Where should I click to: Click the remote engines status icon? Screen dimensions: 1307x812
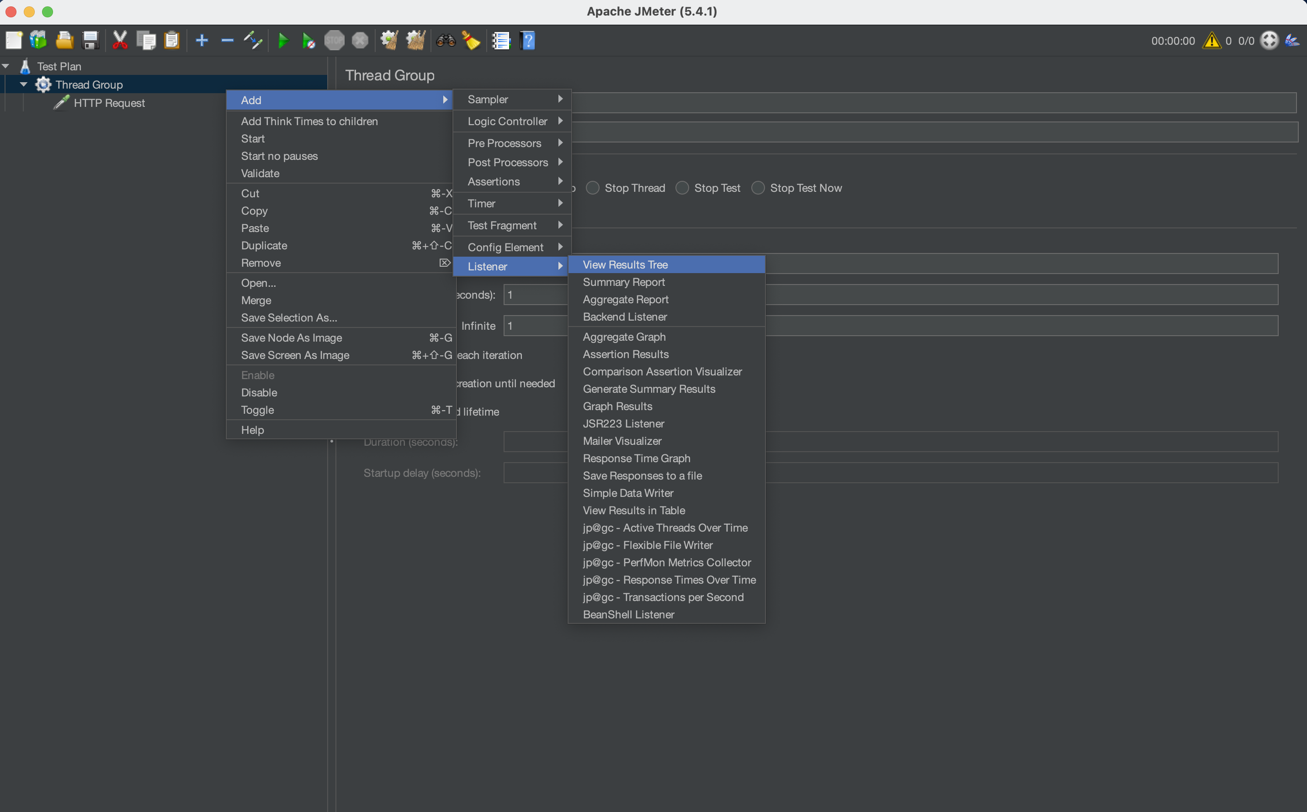click(x=1270, y=40)
